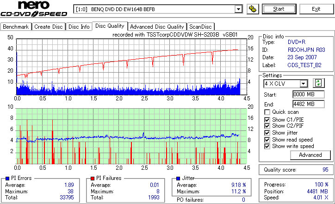Click the PI Errors average 1.89
Screen dimensions: 335x204
[x=69, y=185]
